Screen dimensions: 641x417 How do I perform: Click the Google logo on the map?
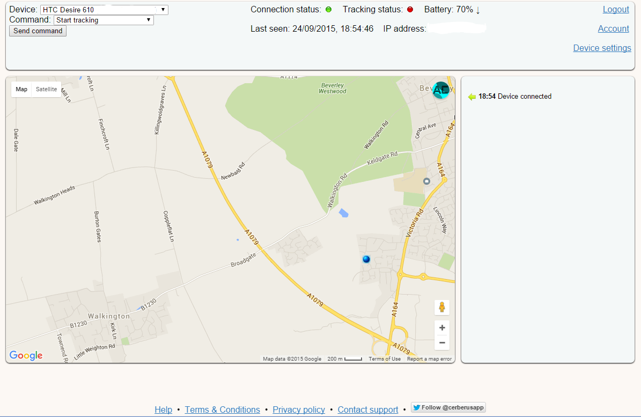click(26, 355)
